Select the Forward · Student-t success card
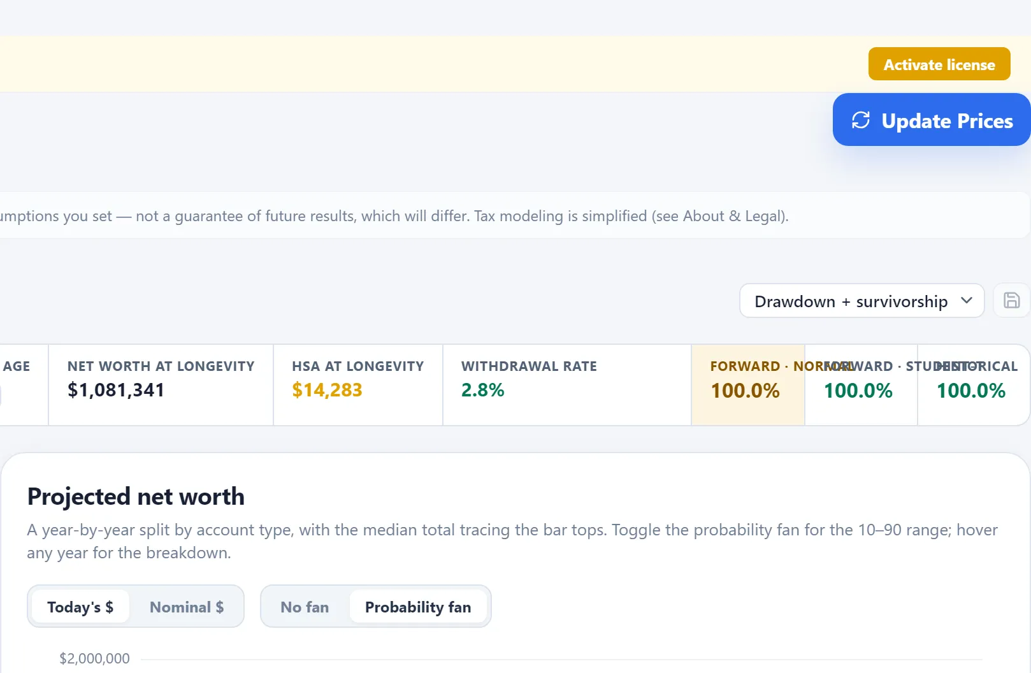The height and width of the screenshot is (673, 1031). pyautogui.click(x=861, y=385)
